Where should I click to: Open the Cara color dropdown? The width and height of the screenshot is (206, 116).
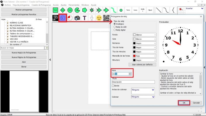click(145, 39)
